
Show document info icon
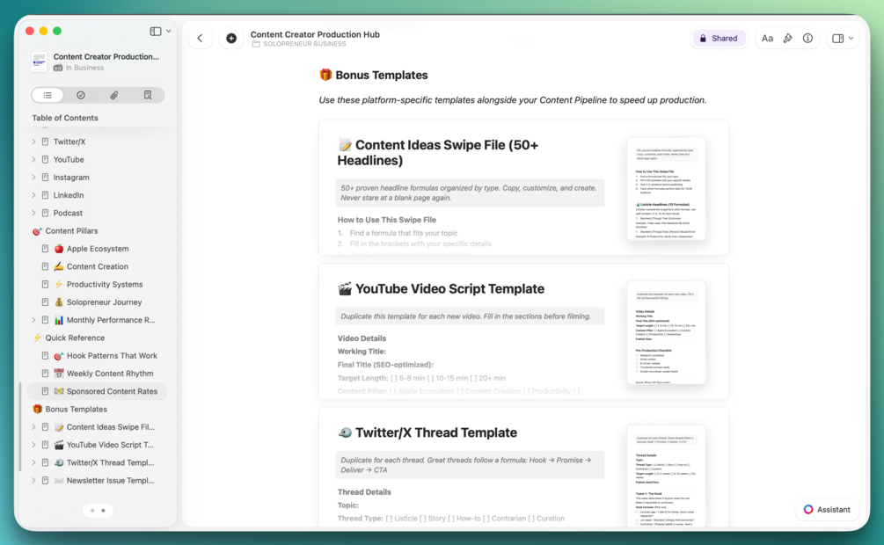click(807, 39)
